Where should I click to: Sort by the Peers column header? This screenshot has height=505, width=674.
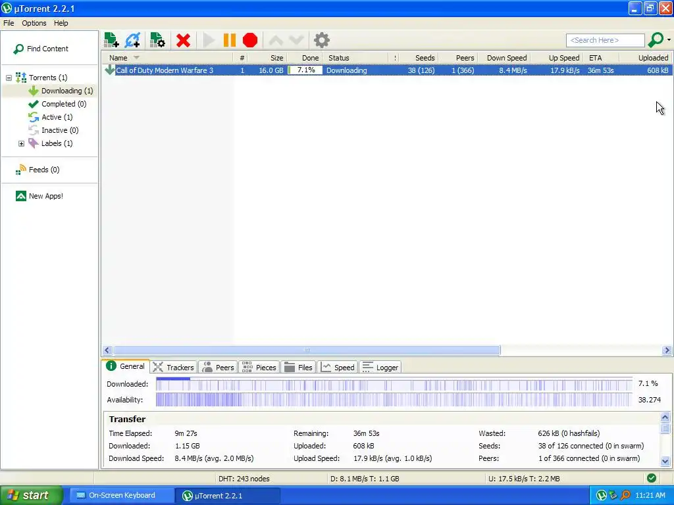(x=458, y=58)
